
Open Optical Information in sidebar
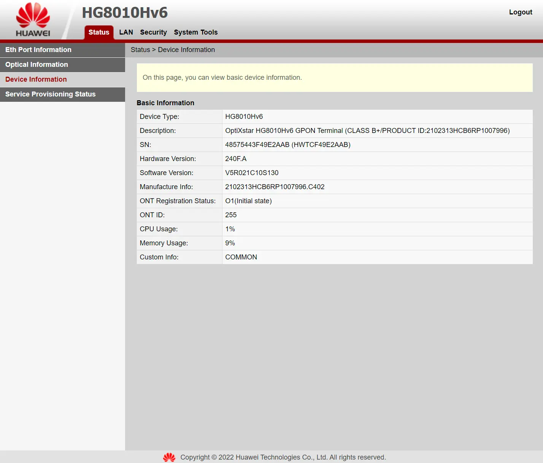(62, 65)
